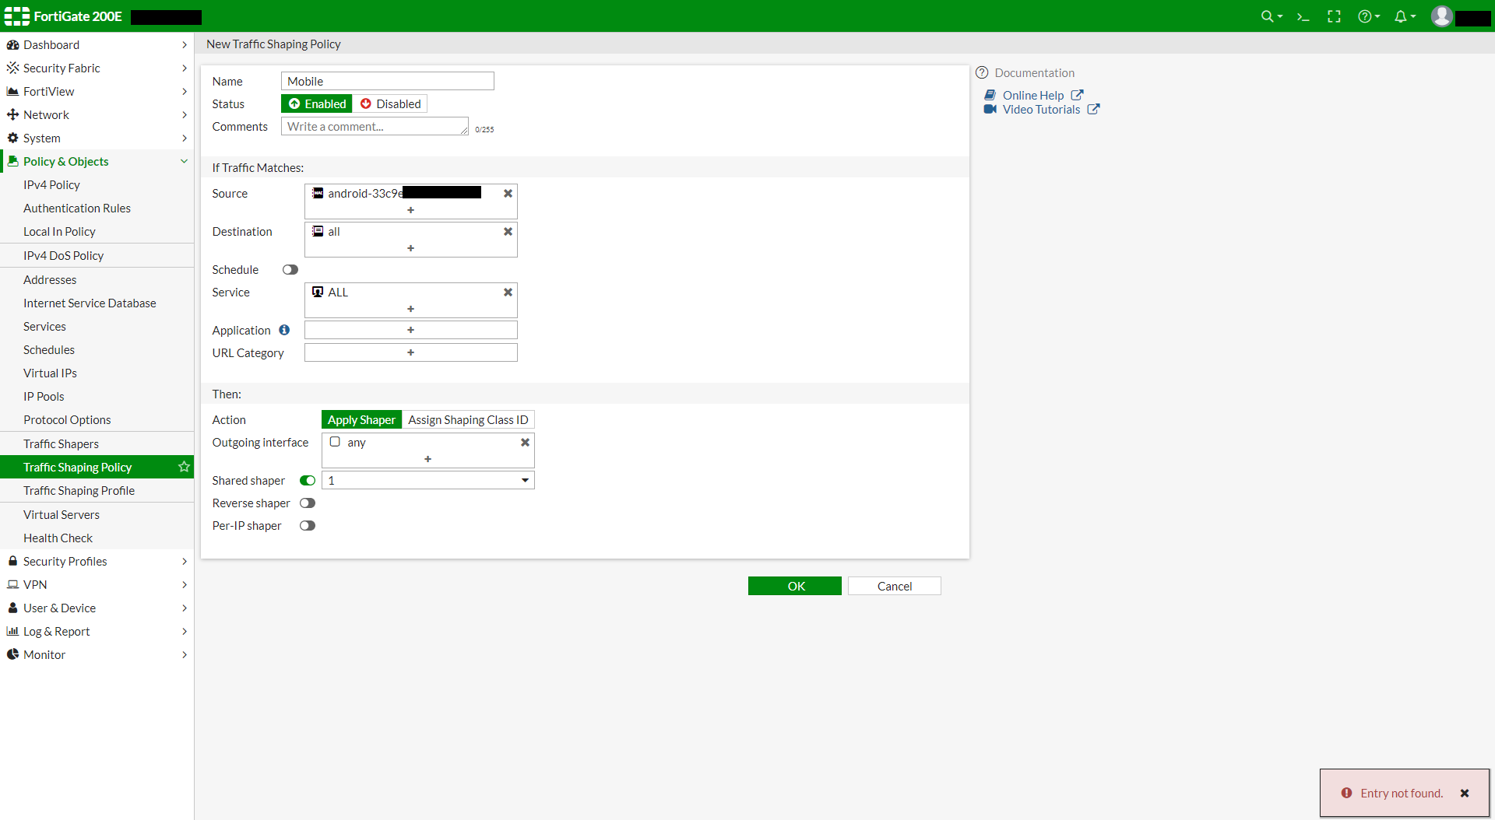This screenshot has width=1495, height=820.
Task: Open the notifications bell
Action: (1405, 16)
